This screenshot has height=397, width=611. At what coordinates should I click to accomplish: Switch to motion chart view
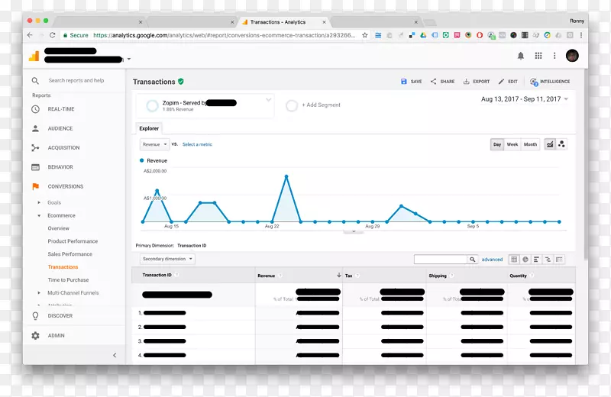[561, 144]
